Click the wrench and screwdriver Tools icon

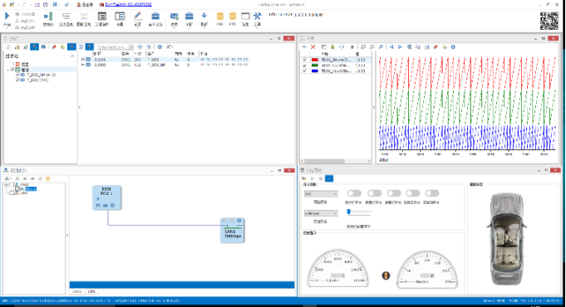pyautogui.click(x=257, y=17)
